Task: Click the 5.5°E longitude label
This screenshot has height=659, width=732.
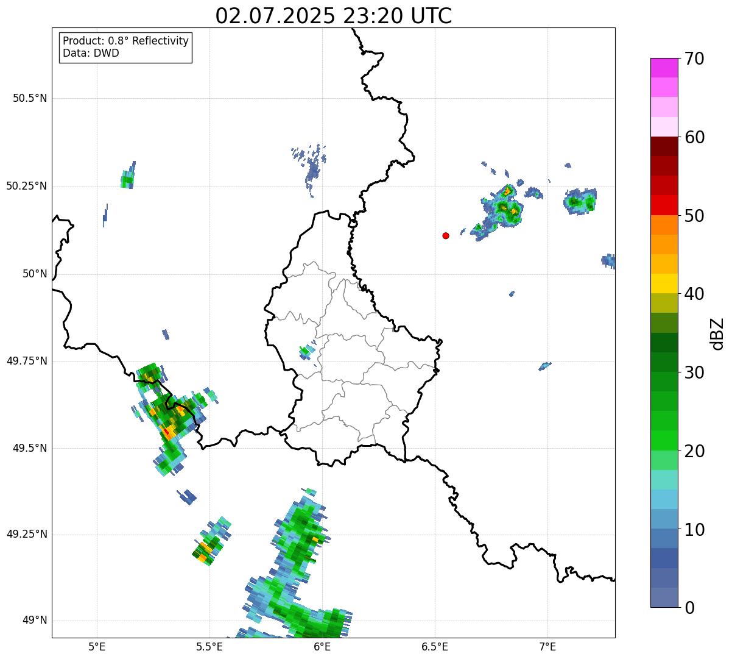Action: pos(209,646)
